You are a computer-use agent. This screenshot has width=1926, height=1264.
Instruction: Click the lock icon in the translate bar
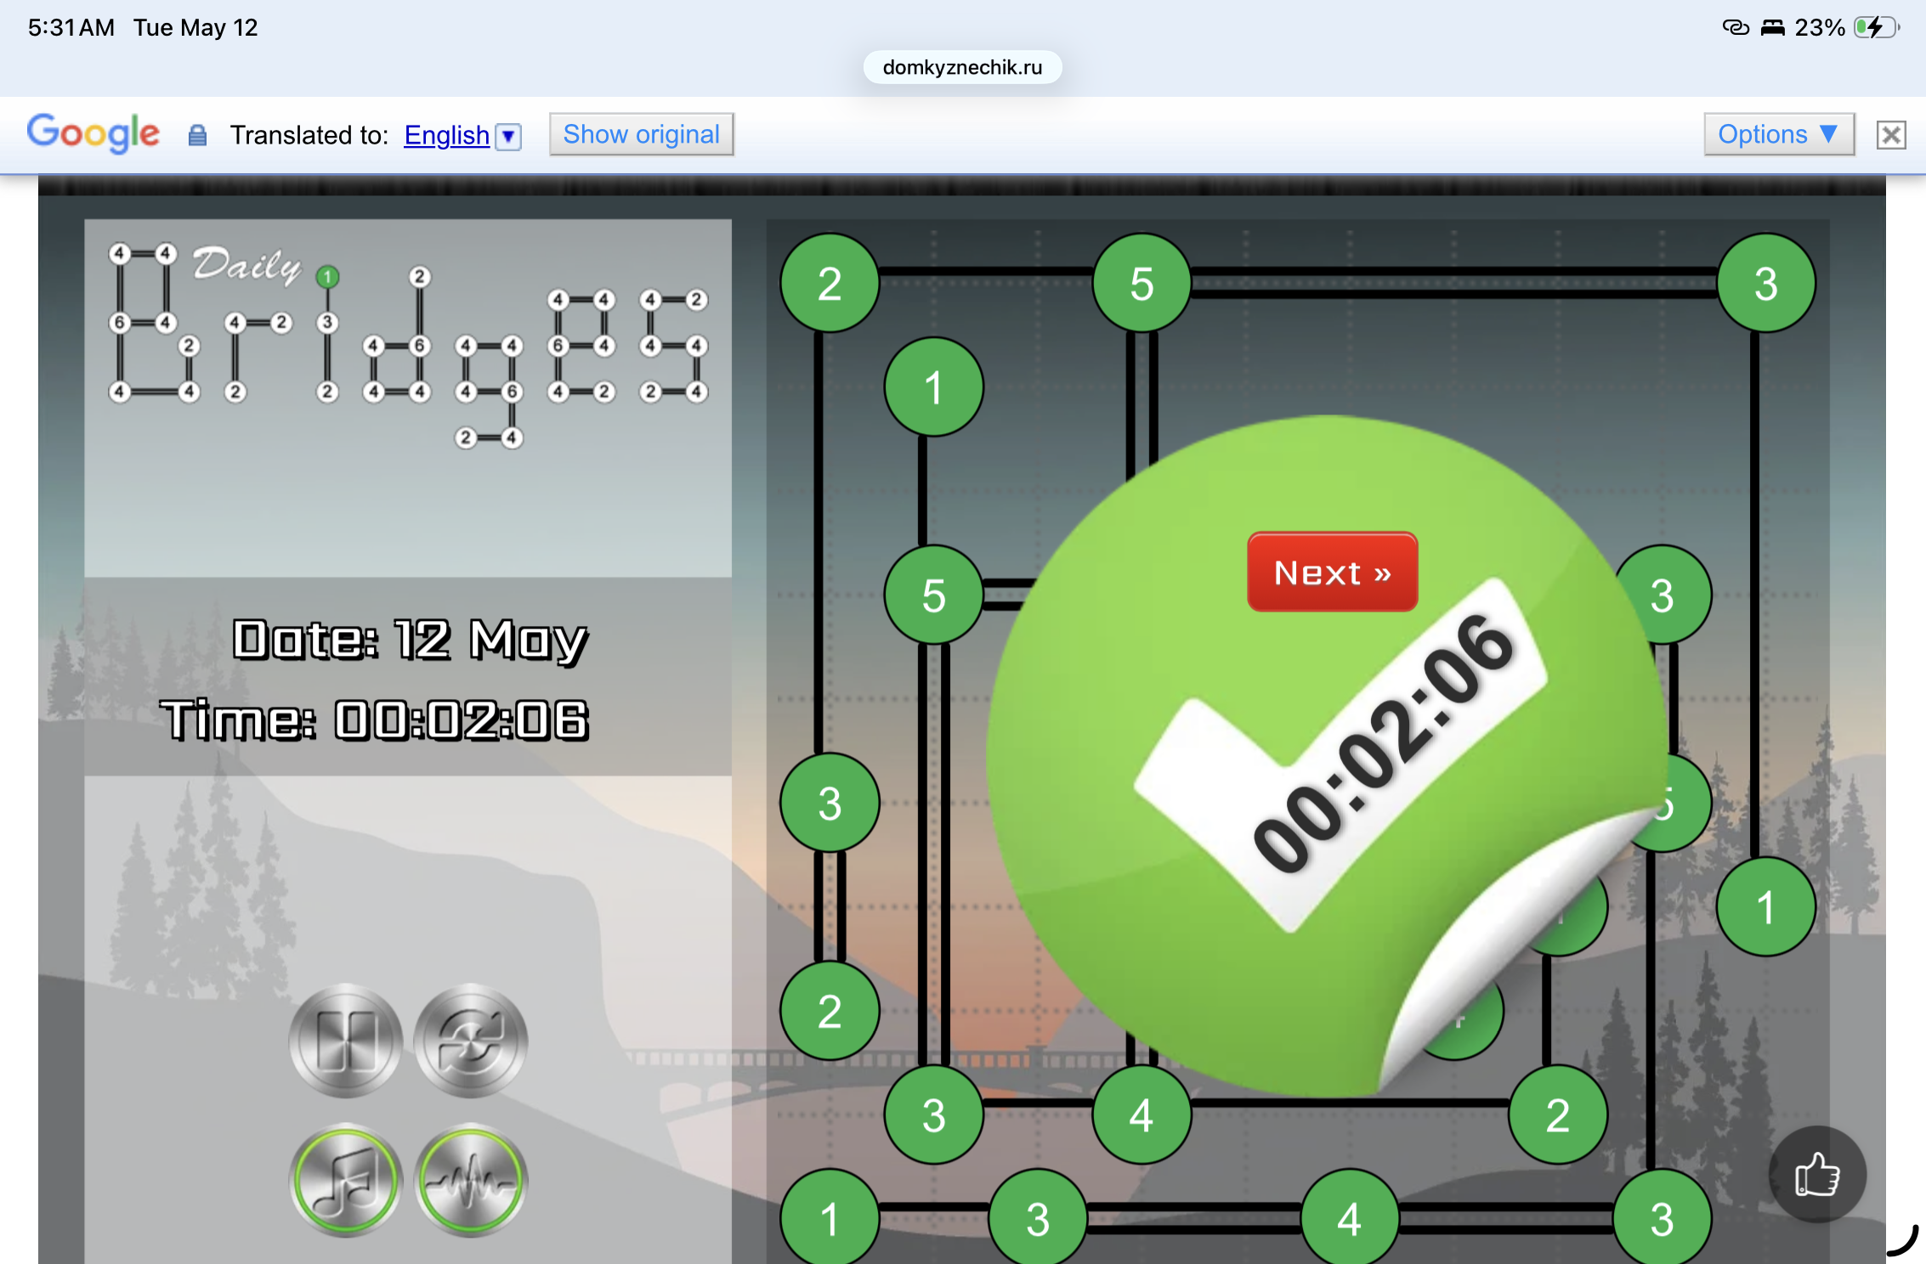point(197,135)
